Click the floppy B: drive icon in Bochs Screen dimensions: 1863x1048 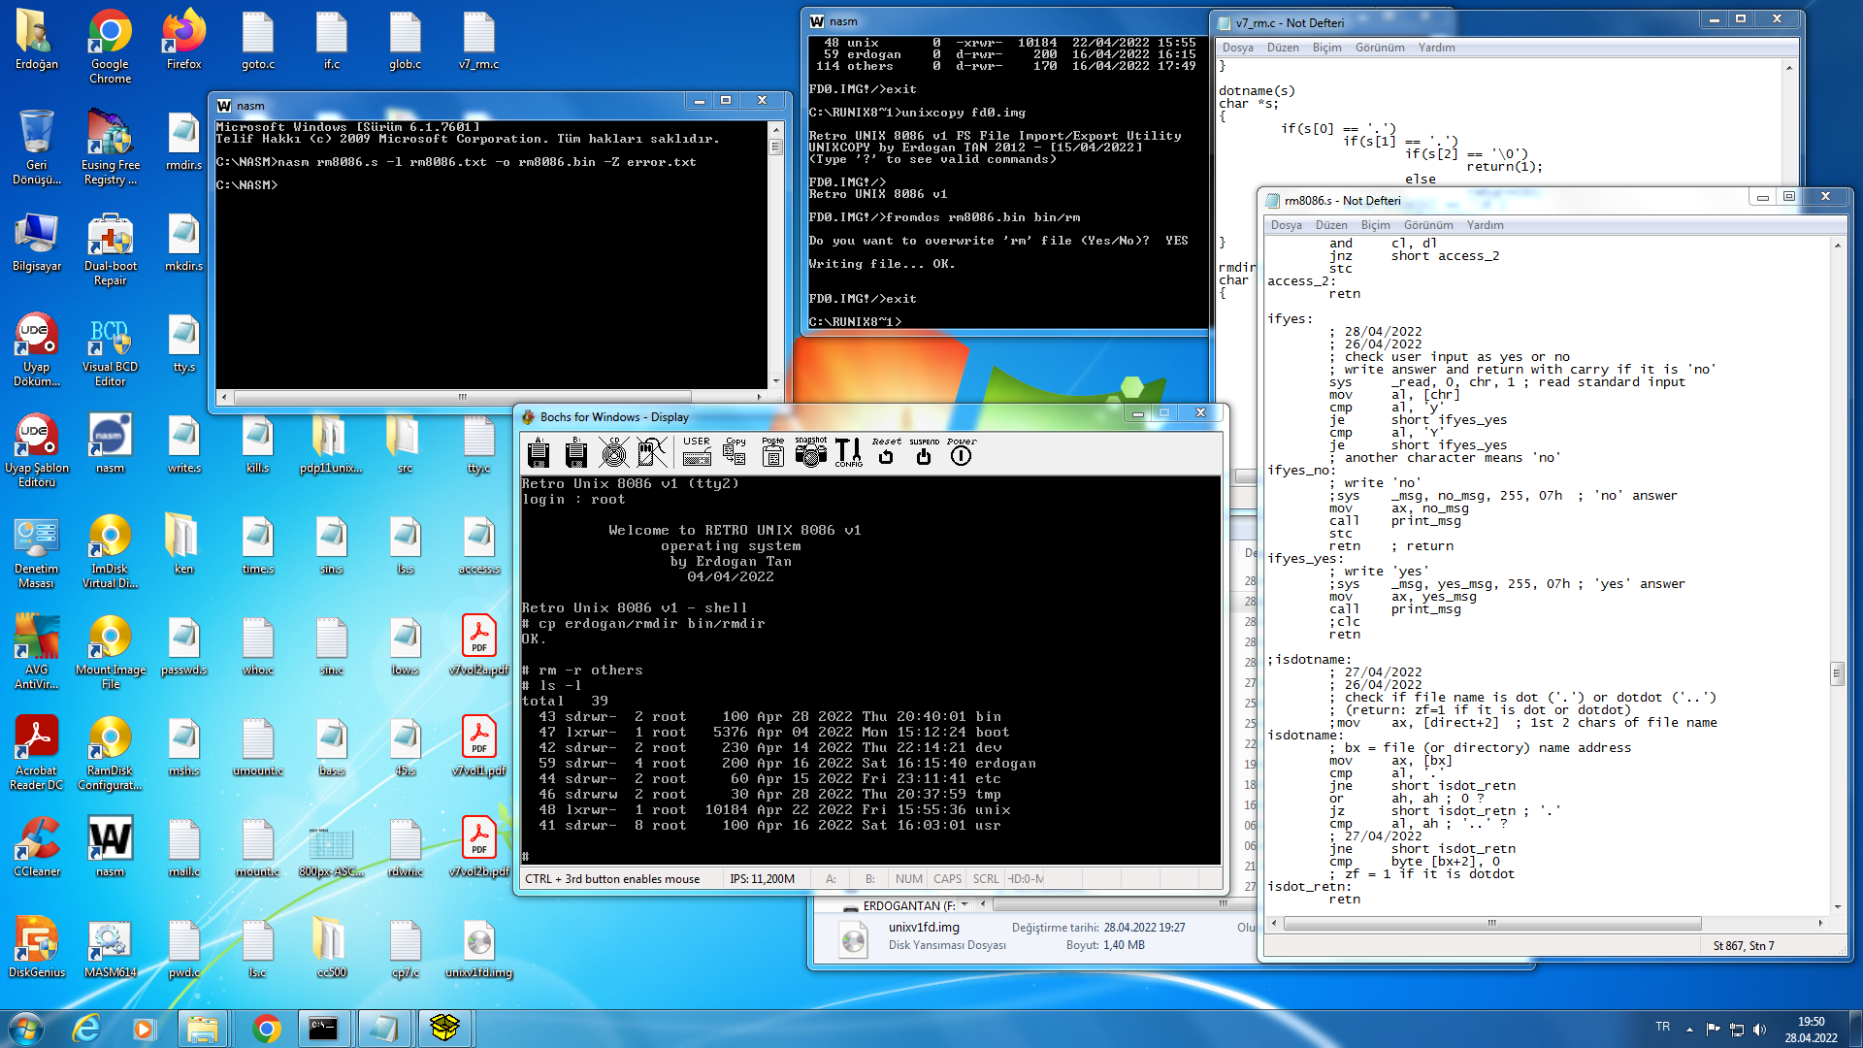[x=576, y=452]
